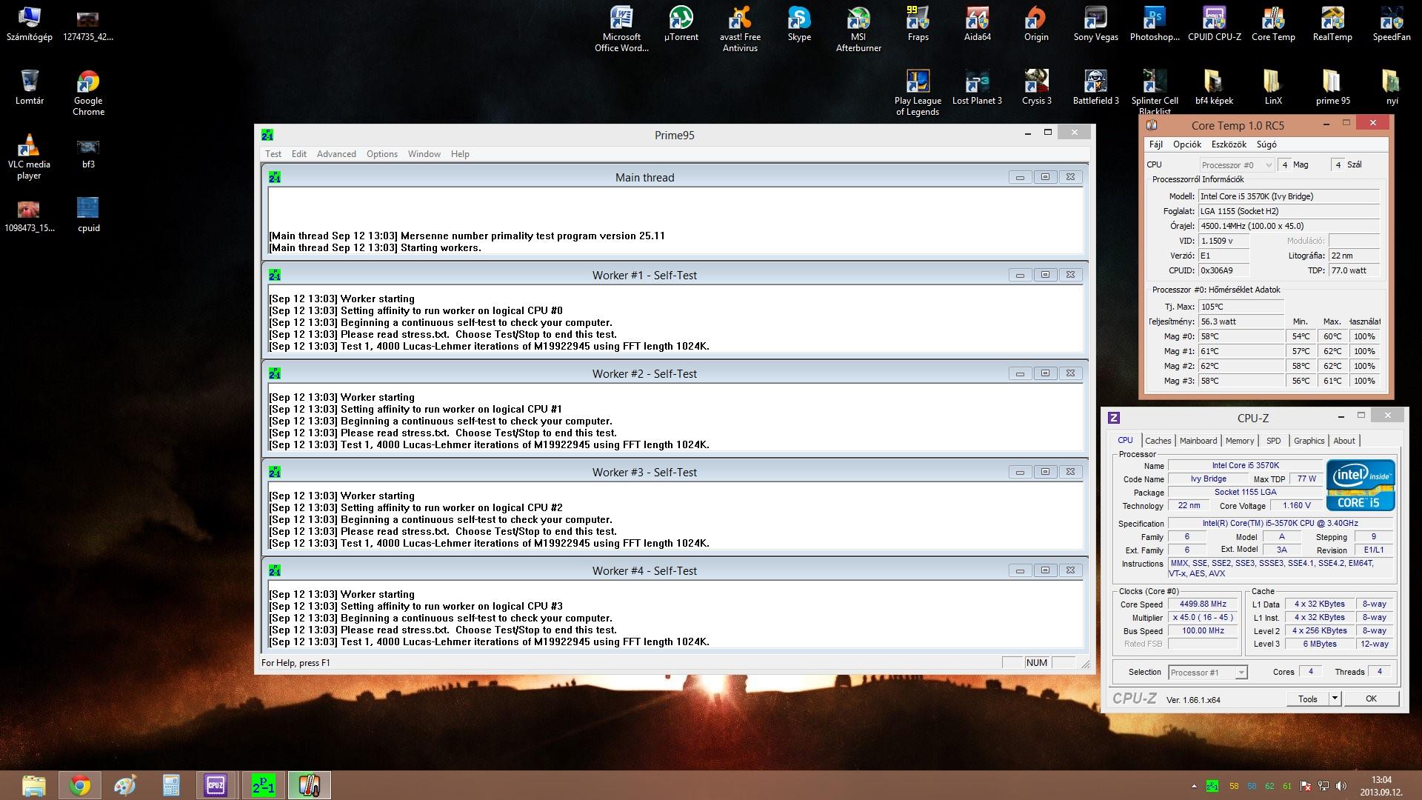
Task: Minimize the Worker #3 Self-Test sub-window
Action: pyautogui.click(x=1020, y=472)
